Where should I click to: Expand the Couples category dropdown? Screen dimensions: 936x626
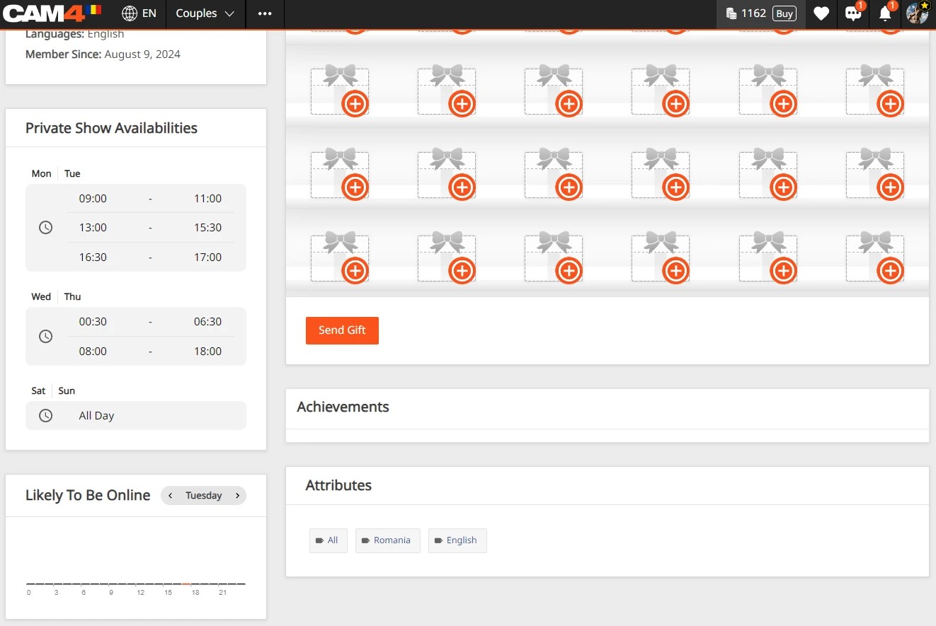tap(205, 13)
